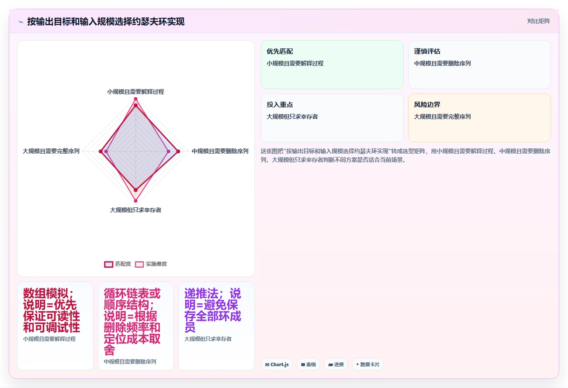
Task: Select the 递推法 data card
Action: 216,326
